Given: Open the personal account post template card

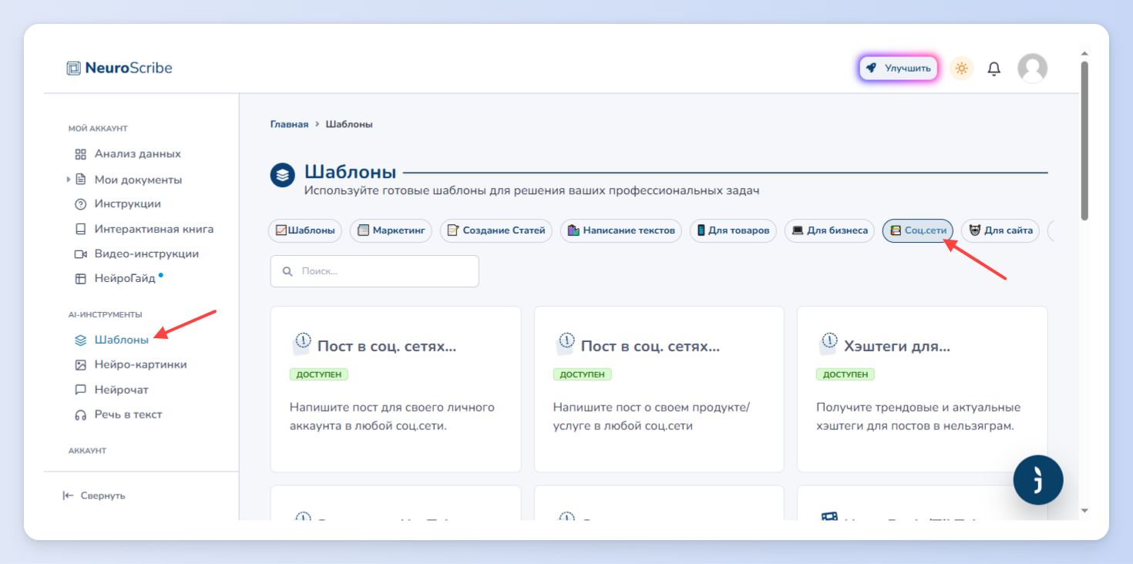Looking at the screenshot, I should click(x=395, y=389).
